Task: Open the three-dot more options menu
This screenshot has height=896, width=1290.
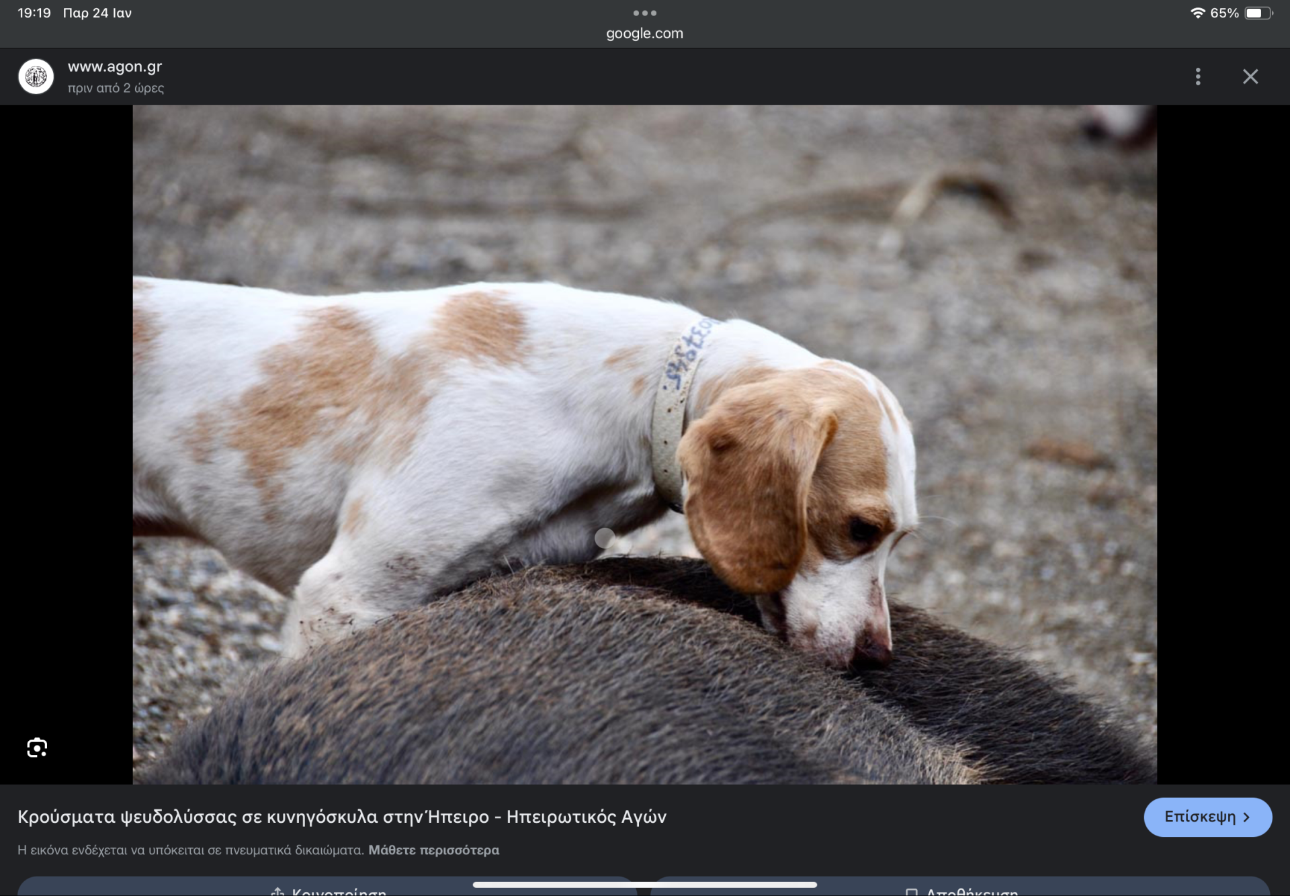Action: (x=1197, y=77)
